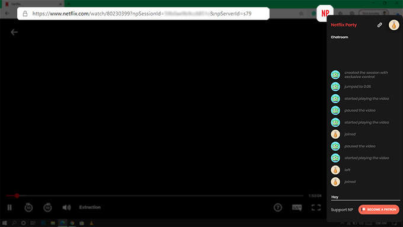Click the Chatroom heading

[x=339, y=37]
